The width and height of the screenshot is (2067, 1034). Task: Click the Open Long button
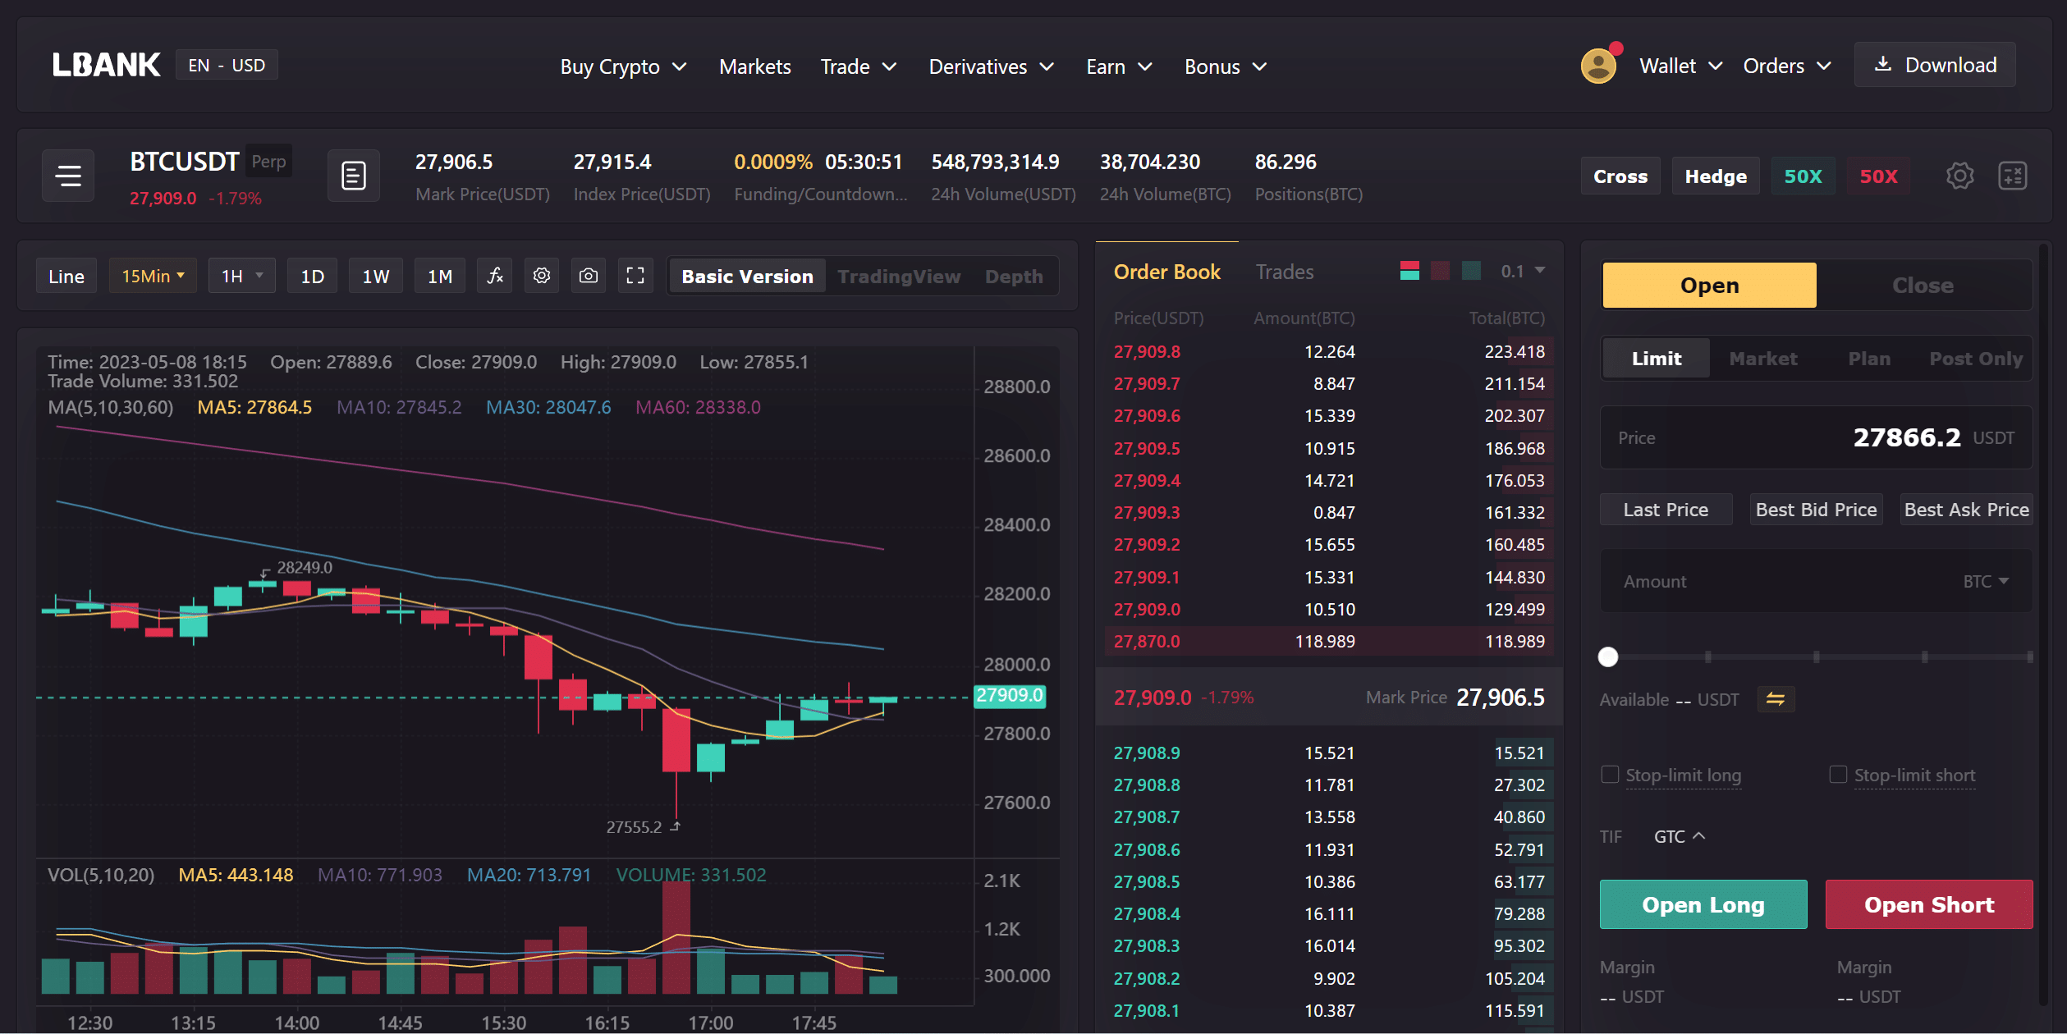tap(1703, 904)
